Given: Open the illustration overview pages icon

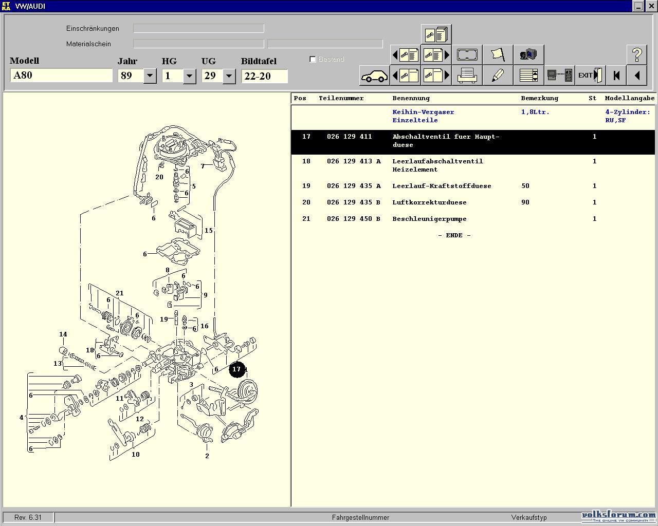Looking at the screenshot, I should click(x=436, y=34).
